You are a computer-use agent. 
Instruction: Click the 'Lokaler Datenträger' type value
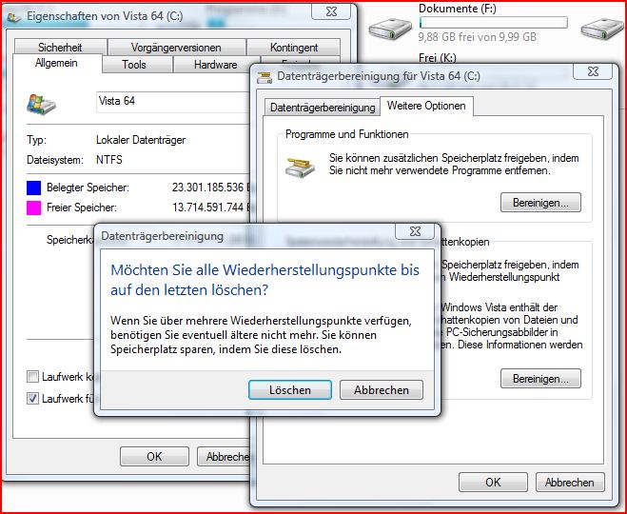(x=141, y=140)
